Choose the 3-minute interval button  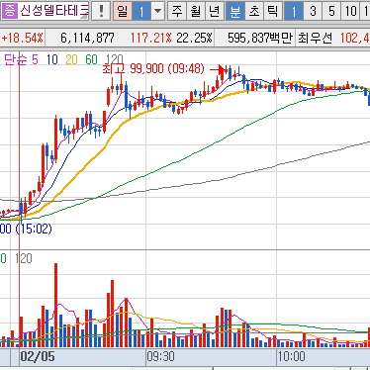pos(313,11)
